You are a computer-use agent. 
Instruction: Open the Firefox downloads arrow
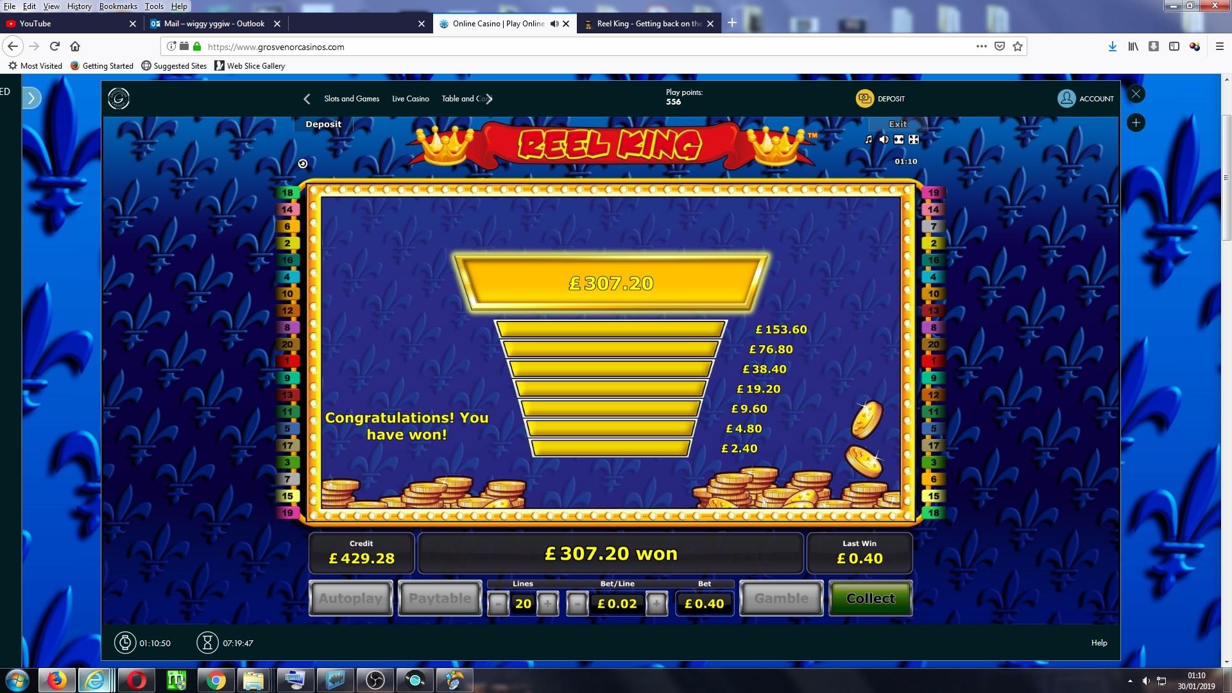point(1112,46)
